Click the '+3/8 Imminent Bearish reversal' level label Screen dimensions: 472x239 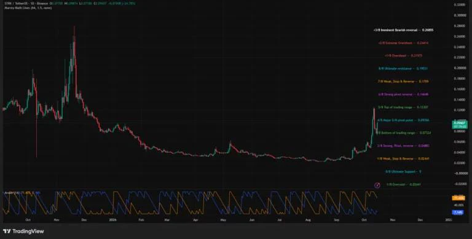tap(403, 30)
